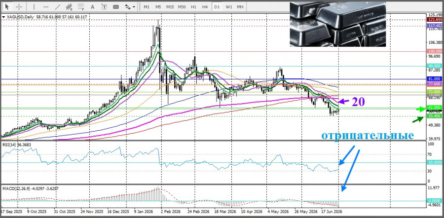Select the W1 timeframe
Image resolution: width=444 pixels, height=218 pixels.
point(229,6)
